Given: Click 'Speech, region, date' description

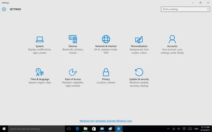Looking at the screenshot, I should pos(40,83).
